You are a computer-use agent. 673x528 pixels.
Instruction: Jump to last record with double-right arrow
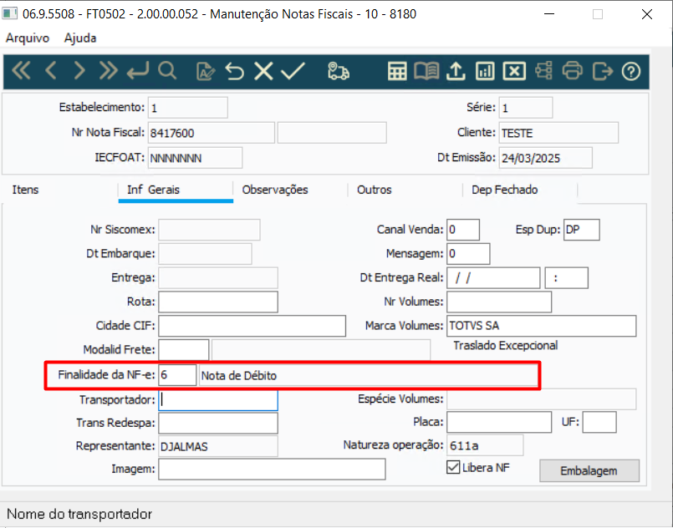pos(108,71)
